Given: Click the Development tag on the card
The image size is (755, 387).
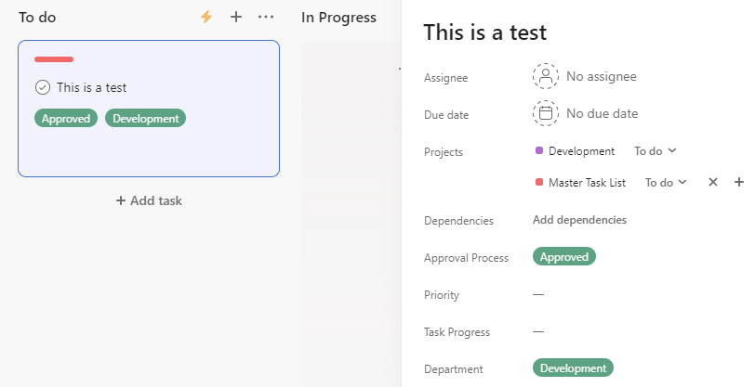Looking at the screenshot, I should coord(145,118).
